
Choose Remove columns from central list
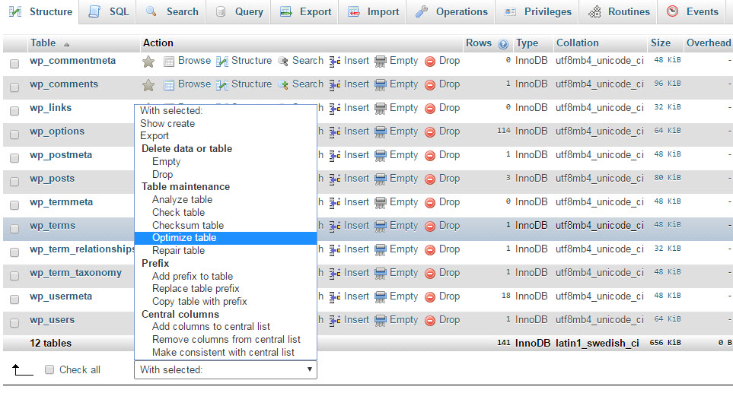point(225,339)
